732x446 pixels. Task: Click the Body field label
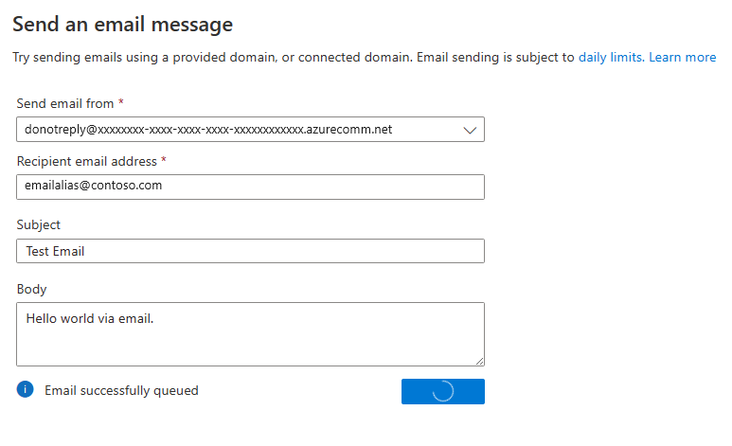tap(32, 290)
